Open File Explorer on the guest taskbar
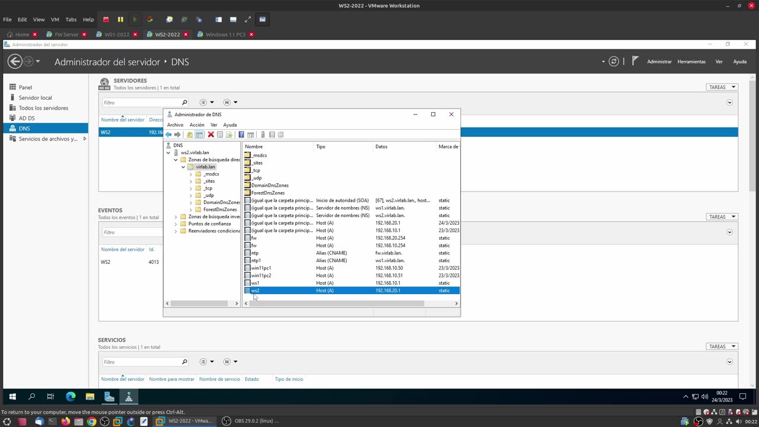Screen dimensions: 759x427 point(90,396)
